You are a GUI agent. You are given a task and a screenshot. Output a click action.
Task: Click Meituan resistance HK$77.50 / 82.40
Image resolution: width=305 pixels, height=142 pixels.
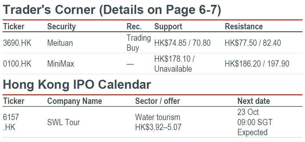tap(253, 43)
